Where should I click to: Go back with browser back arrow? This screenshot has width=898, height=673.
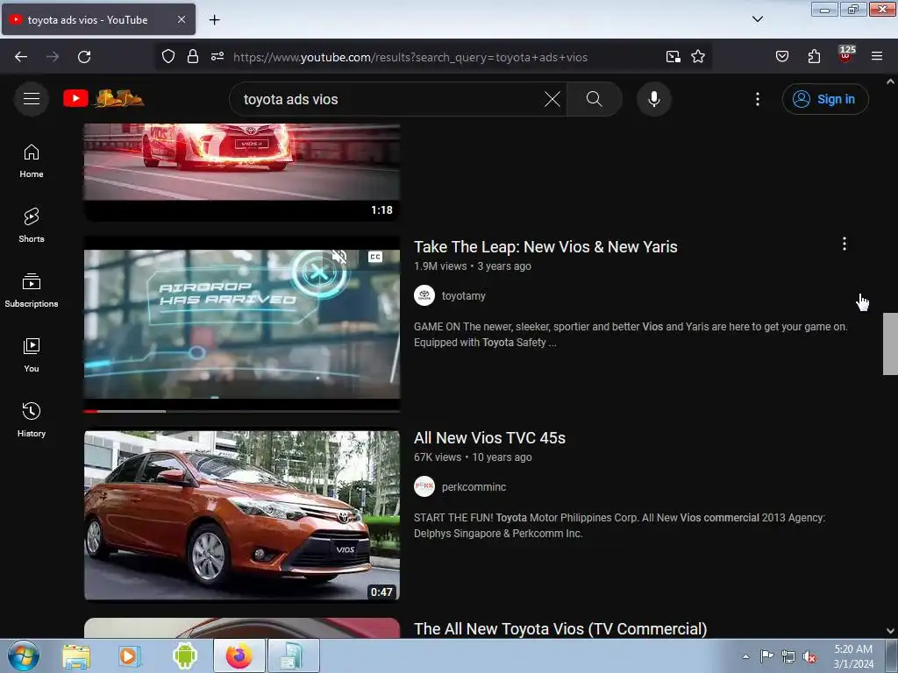[21, 57]
